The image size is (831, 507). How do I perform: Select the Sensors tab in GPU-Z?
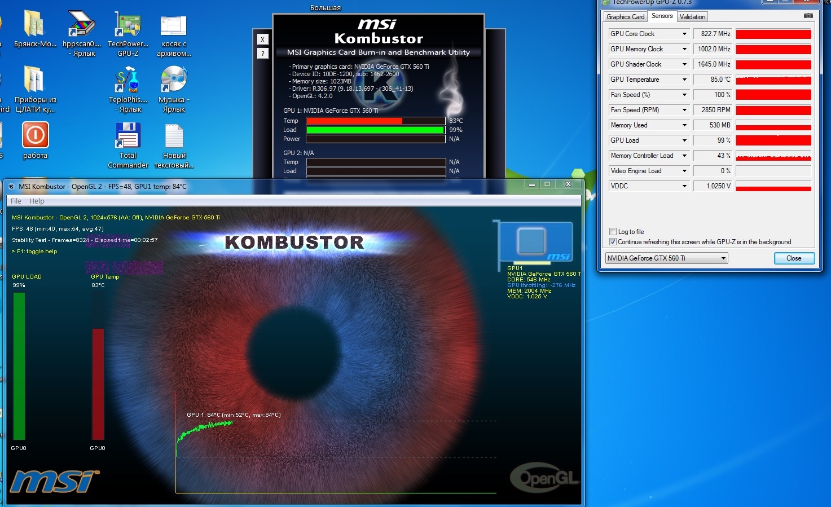662,16
